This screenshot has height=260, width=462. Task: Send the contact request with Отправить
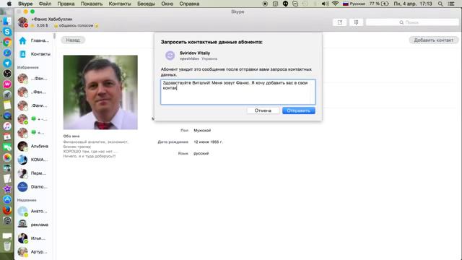(x=298, y=110)
